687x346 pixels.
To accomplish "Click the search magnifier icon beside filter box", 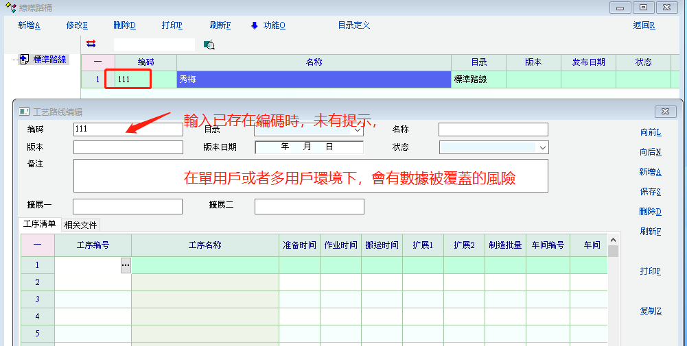I will pos(209,45).
